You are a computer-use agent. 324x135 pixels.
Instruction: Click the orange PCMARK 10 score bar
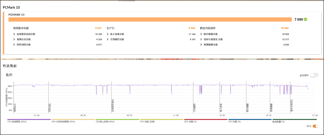coord(150,20)
